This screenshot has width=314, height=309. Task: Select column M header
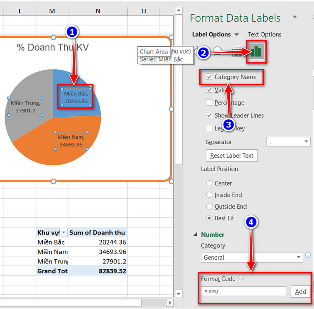click(52, 11)
